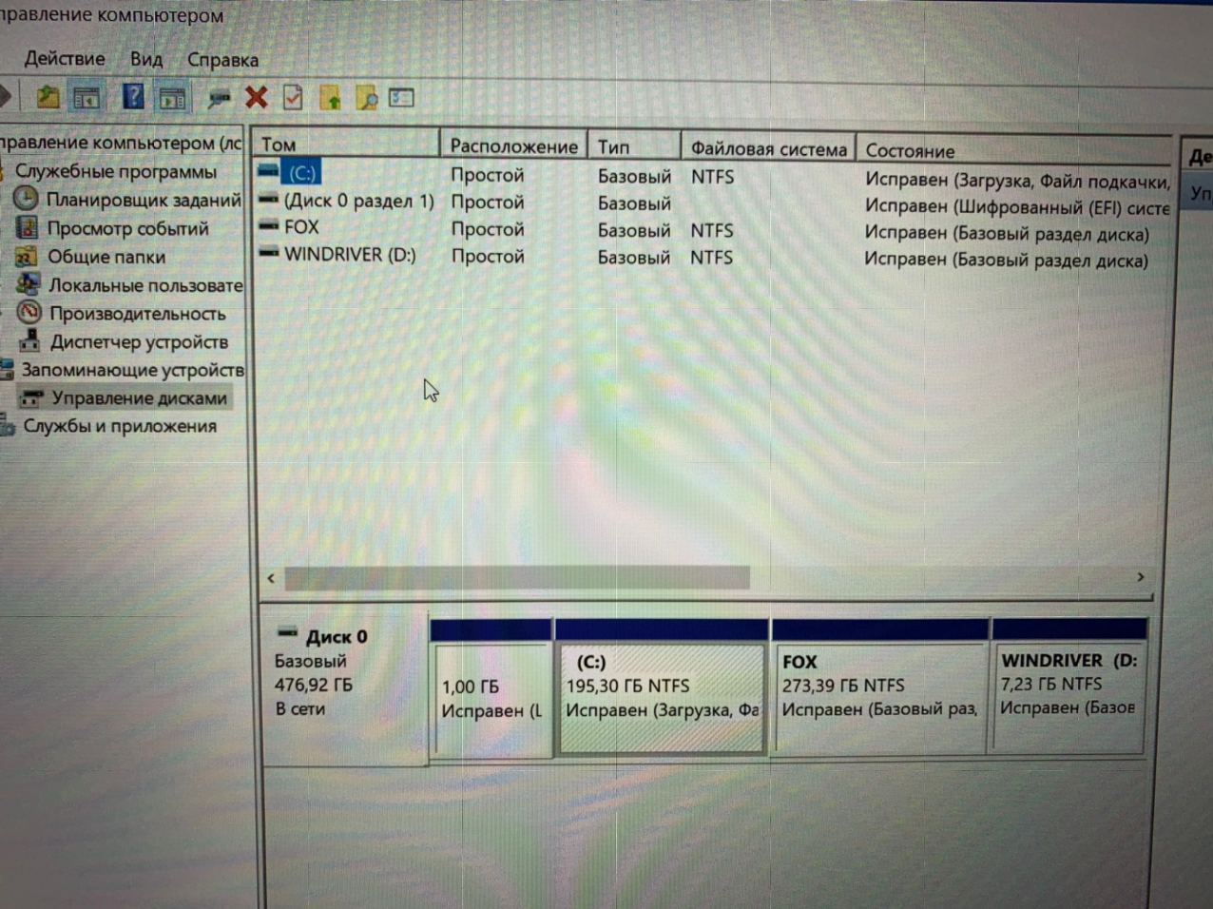The image size is (1213, 909).
Task: Click the red X Delete toolbar icon
Action: tap(256, 97)
